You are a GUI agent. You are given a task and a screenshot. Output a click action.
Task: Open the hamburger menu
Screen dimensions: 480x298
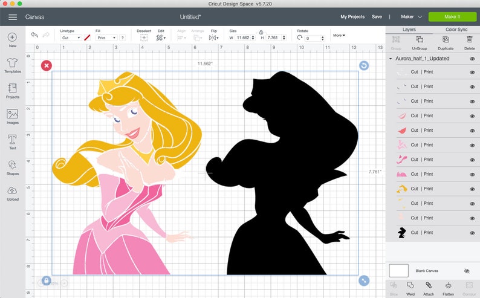click(x=13, y=17)
